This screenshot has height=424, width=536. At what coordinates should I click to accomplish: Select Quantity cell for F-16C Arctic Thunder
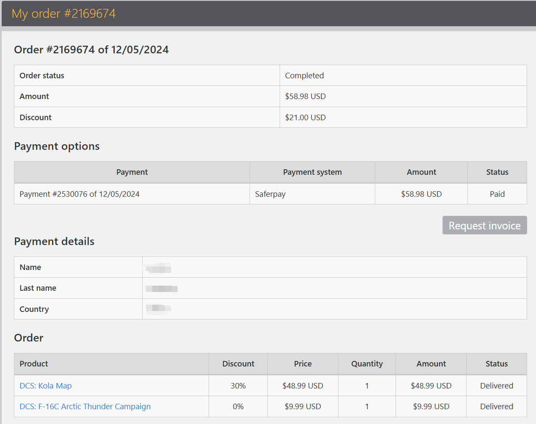tap(367, 406)
